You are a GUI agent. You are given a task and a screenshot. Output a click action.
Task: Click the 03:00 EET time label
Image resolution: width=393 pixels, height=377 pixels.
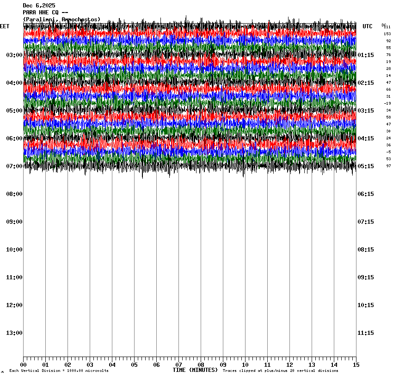(x=14, y=55)
